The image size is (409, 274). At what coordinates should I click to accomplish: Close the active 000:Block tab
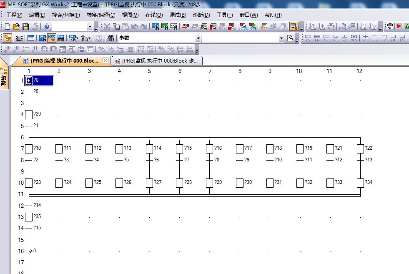click(105, 60)
